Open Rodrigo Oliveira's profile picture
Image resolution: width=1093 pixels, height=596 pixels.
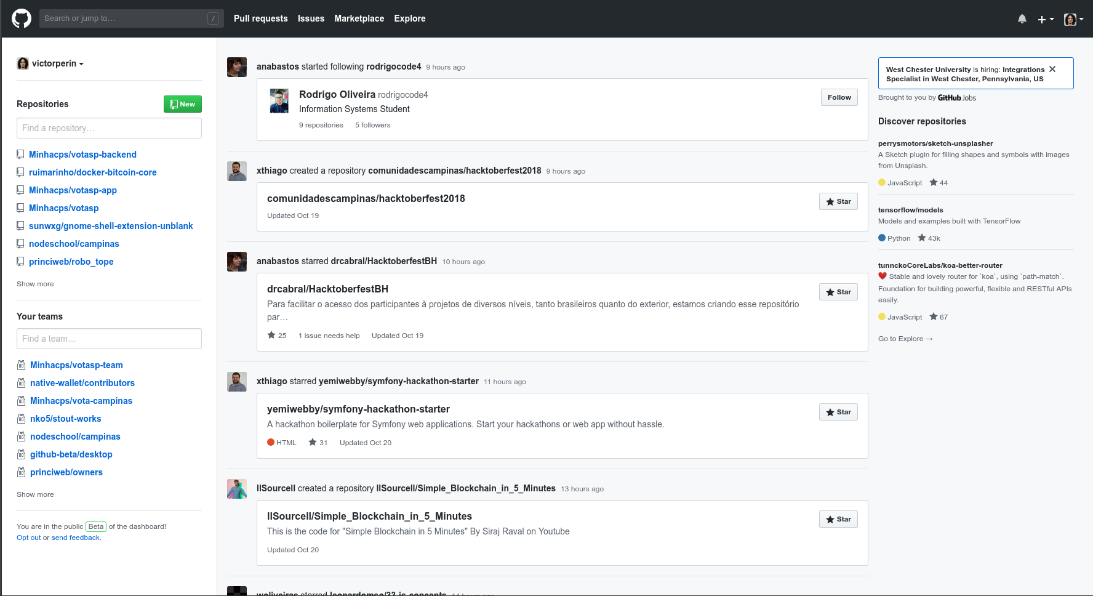[279, 101]
